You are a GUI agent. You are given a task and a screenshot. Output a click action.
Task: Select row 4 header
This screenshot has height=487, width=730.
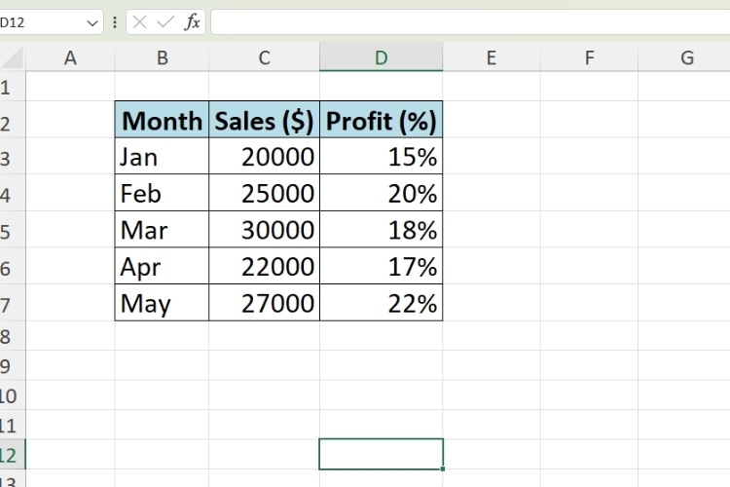click(13, 193)
